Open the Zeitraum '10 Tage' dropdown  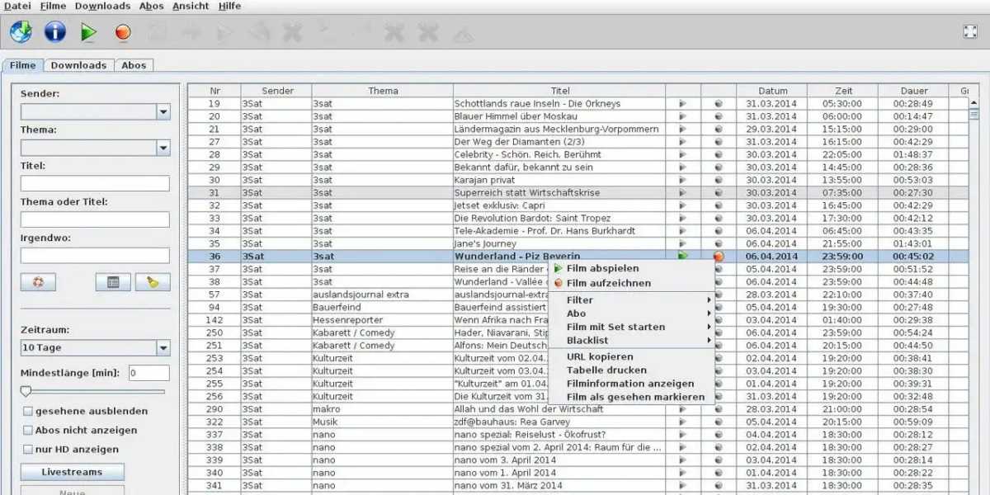(x=163, y=348)
